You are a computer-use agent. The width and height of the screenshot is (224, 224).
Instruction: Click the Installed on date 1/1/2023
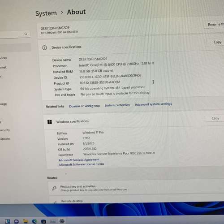pyautogui.click(x=89, y=143)
